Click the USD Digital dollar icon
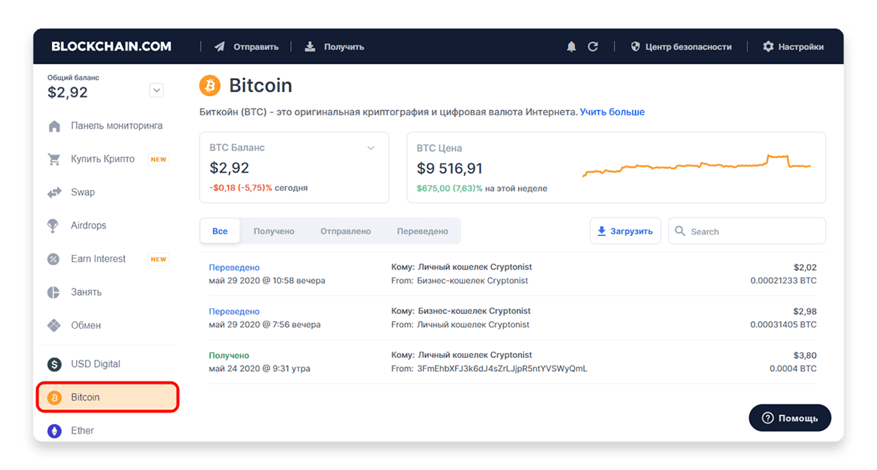The height and width of the screenshot is (470, 877). pos(54,364)
